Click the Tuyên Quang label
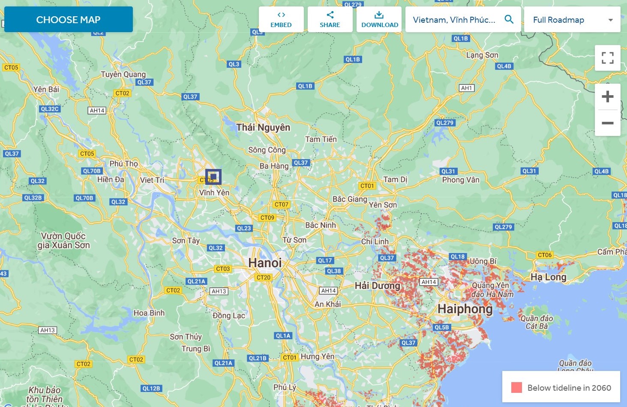Image resolution: width=627 pixels, height=407 pixels. (x=123, y=74)
